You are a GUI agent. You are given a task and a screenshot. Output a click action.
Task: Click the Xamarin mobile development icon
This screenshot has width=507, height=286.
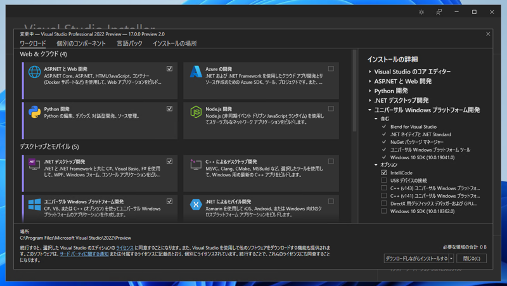tap(196, 205)
